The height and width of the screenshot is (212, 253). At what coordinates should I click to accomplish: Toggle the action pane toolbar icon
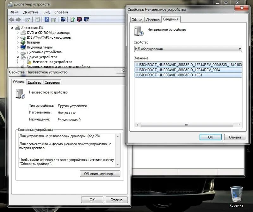54,20
